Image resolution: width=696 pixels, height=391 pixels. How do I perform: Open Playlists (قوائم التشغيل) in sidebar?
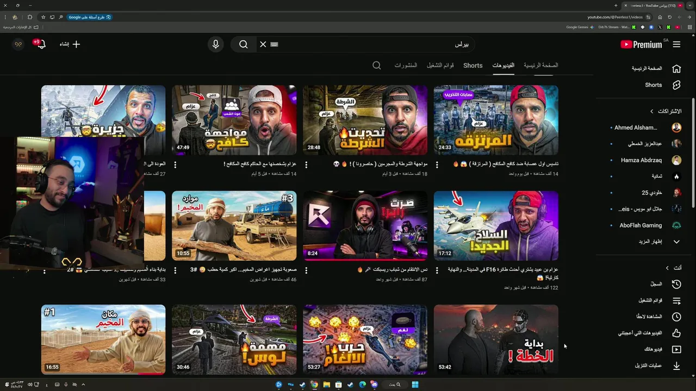point(660,300)
